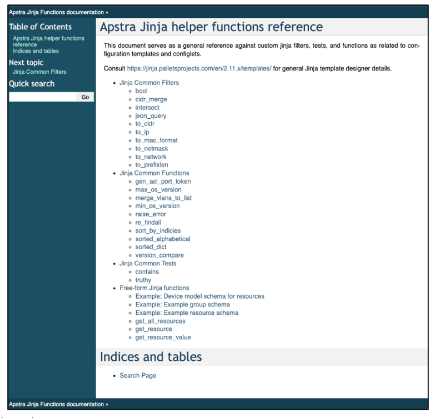Open Jinja Common Filters section in main list
The width and height of the screenshot is (440, 418).
[x=149, y=83]
